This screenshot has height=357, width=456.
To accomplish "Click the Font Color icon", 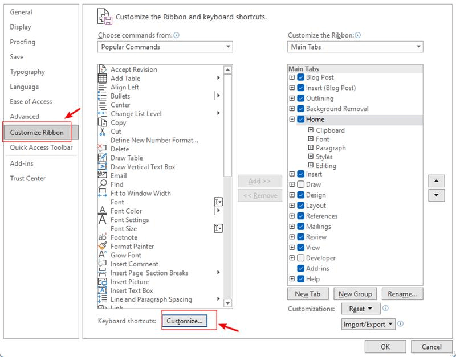I will click(x=103, y=211).
